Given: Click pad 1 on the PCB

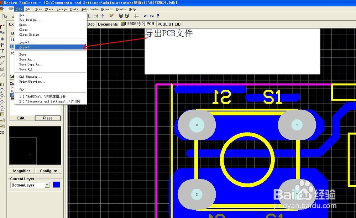Looking at the screenshot, I should (x=297, y=125).
